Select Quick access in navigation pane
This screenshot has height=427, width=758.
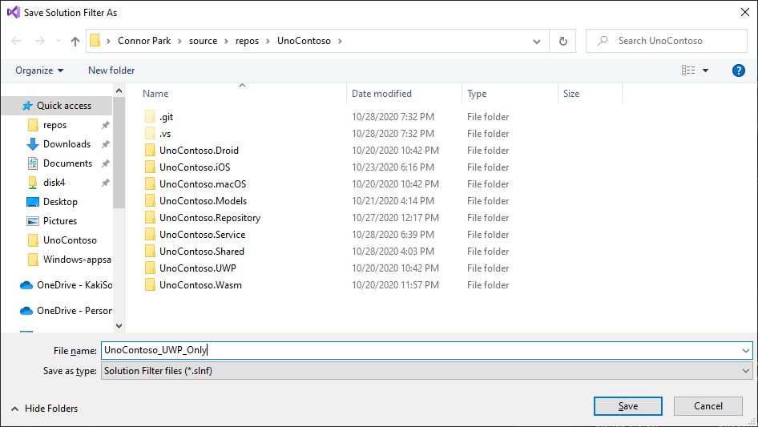pos(57,106)
